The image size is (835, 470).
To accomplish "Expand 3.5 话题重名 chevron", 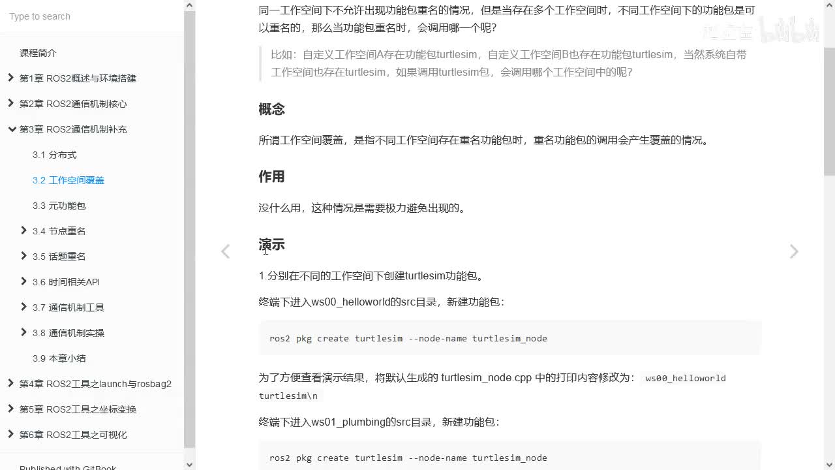I will coord(23,256).
